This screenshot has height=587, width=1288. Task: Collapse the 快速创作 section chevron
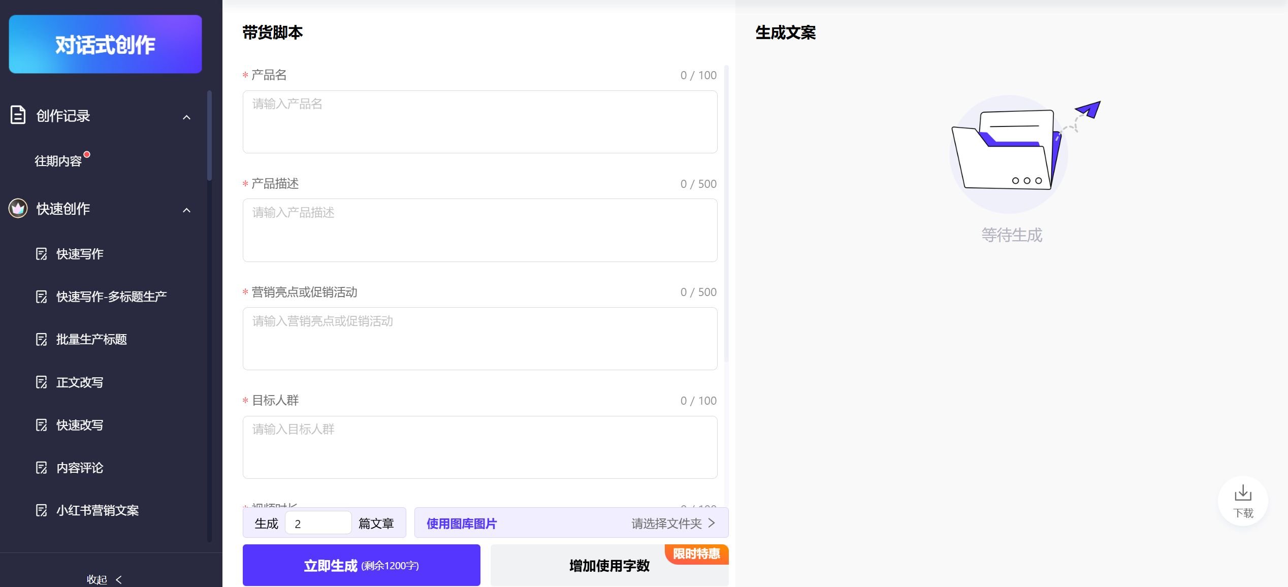point(186,210)
